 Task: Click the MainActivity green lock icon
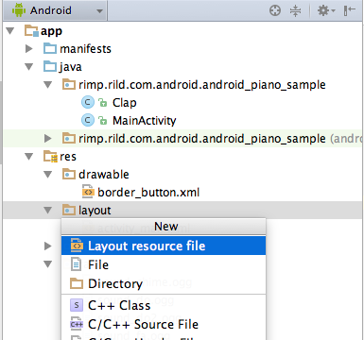coord(102,120)
